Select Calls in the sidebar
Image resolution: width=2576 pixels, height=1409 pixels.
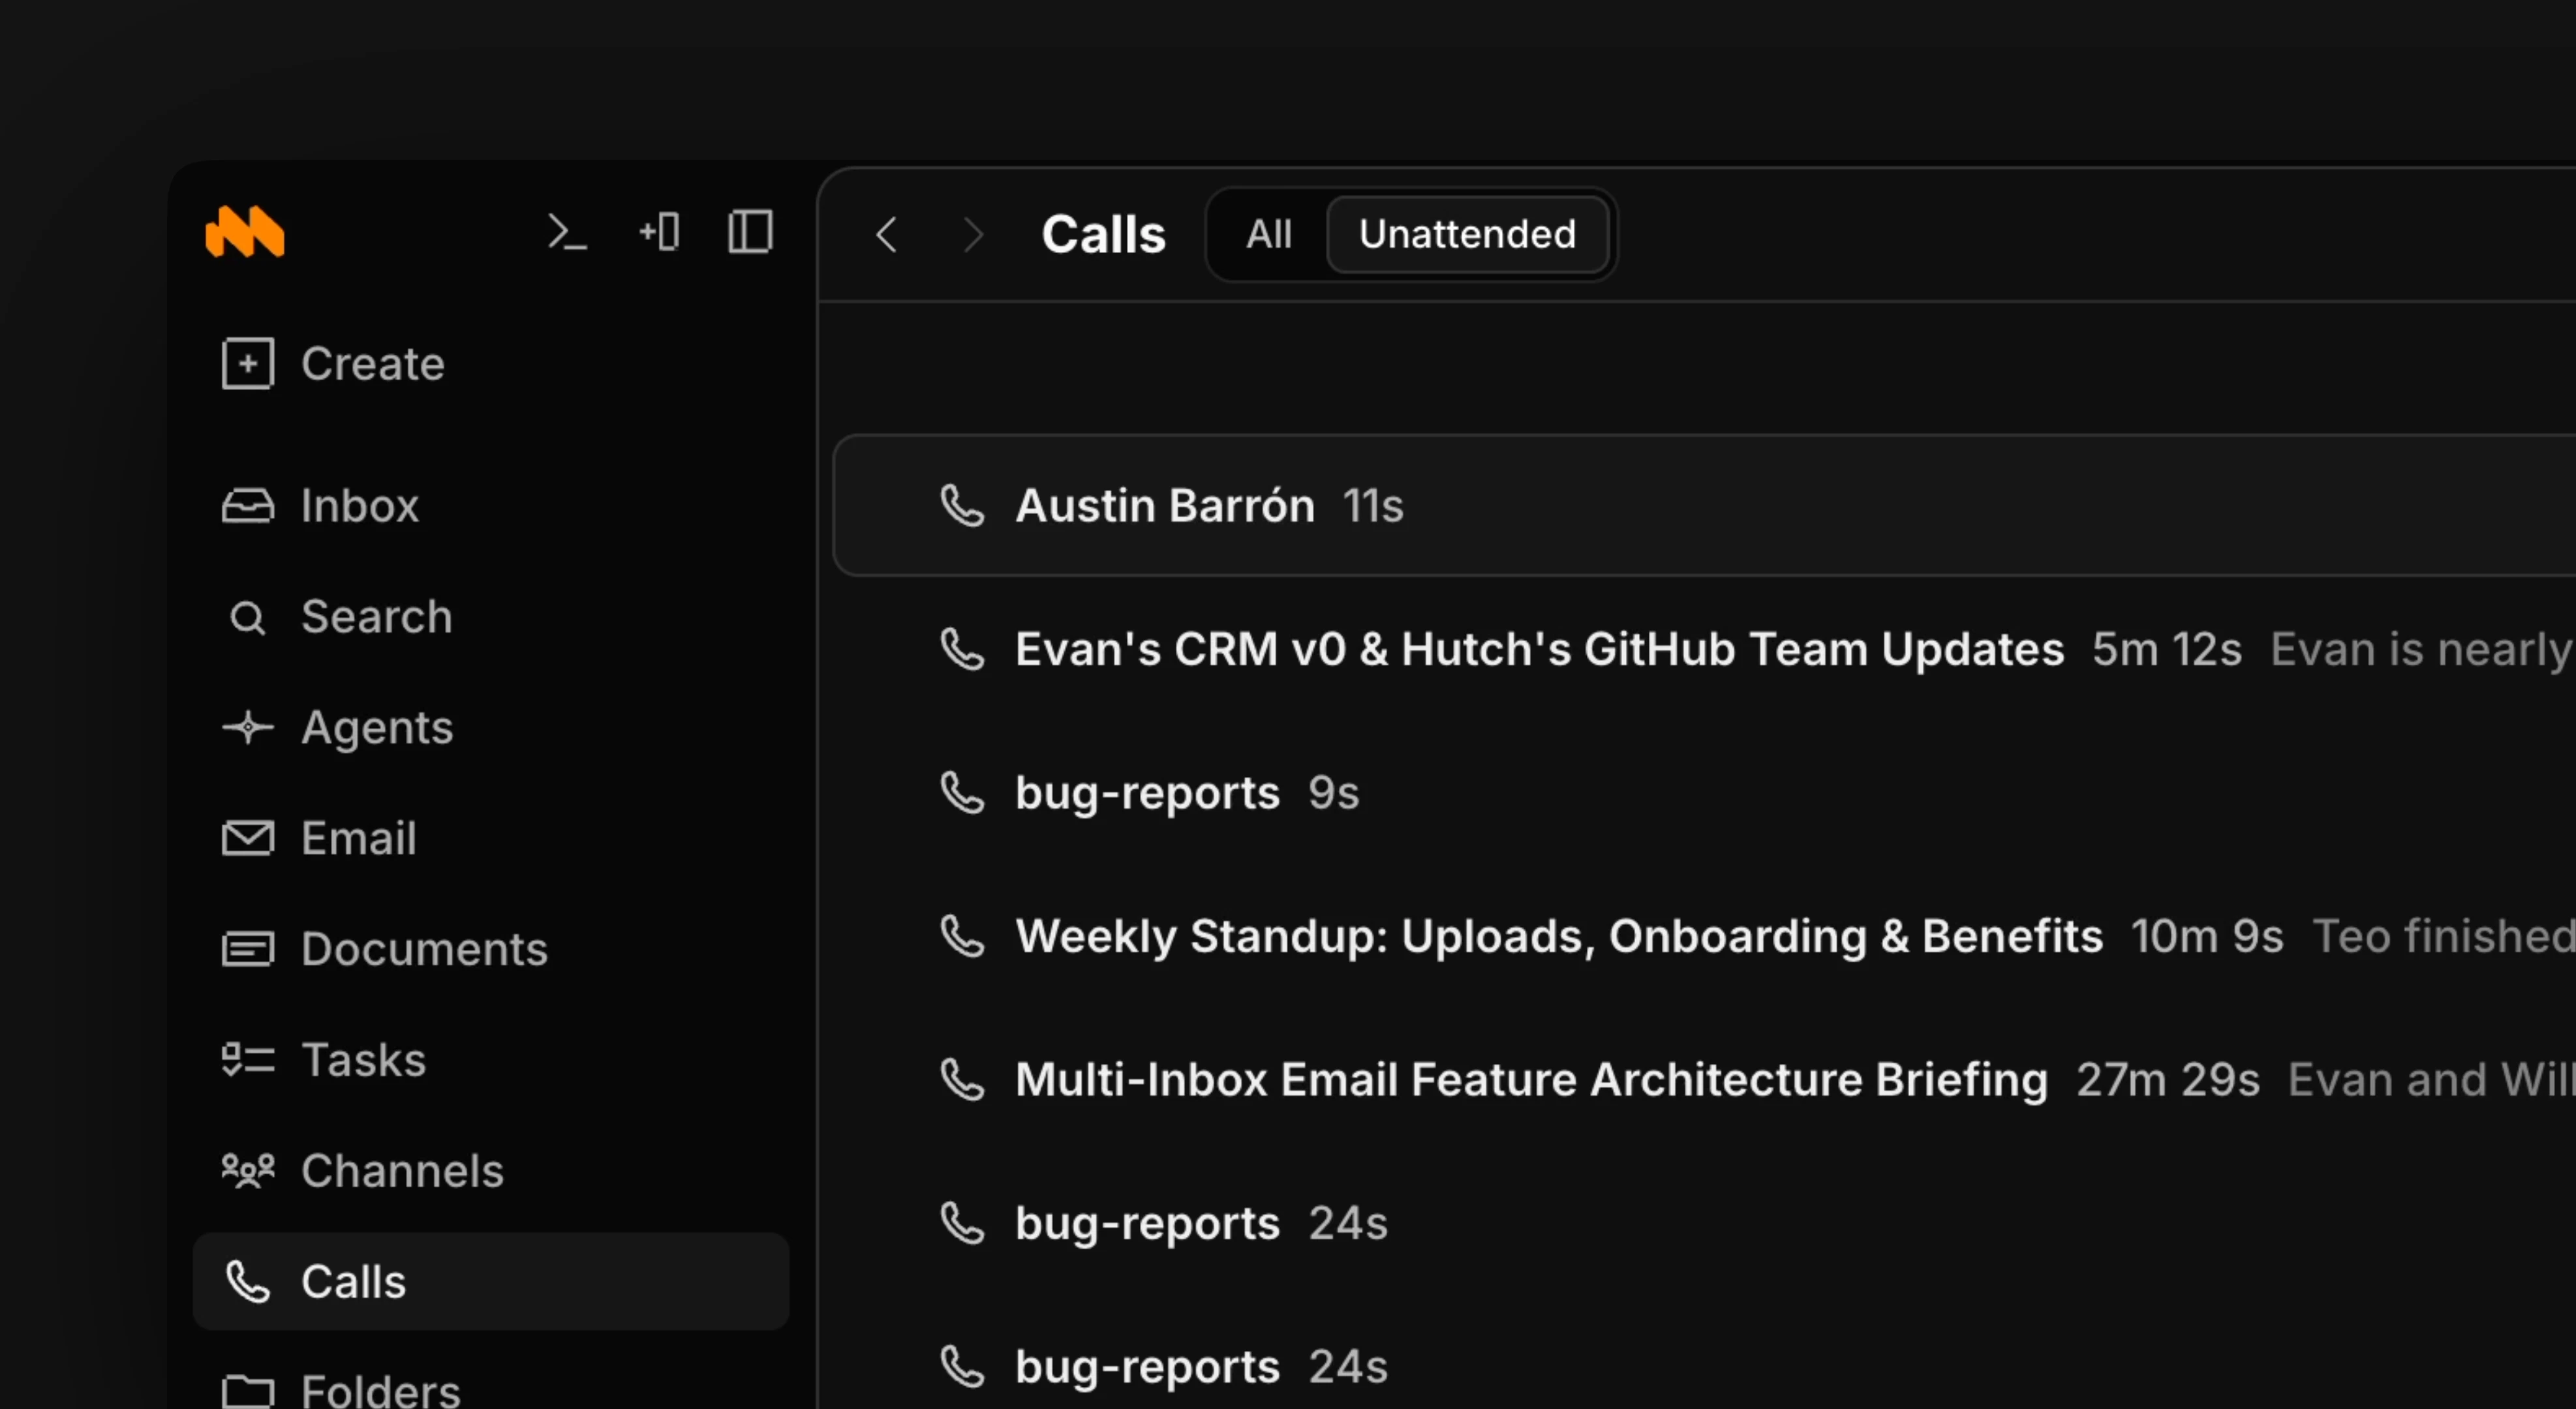(490, 1281)
